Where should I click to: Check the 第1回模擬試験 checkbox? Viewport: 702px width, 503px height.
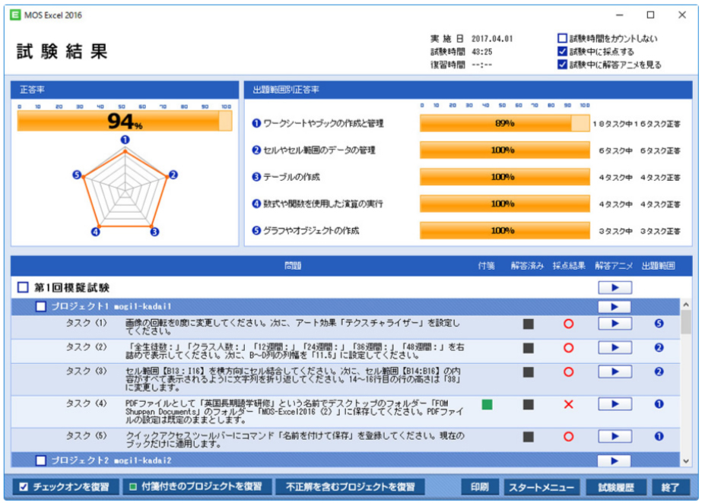click(23, 287)
